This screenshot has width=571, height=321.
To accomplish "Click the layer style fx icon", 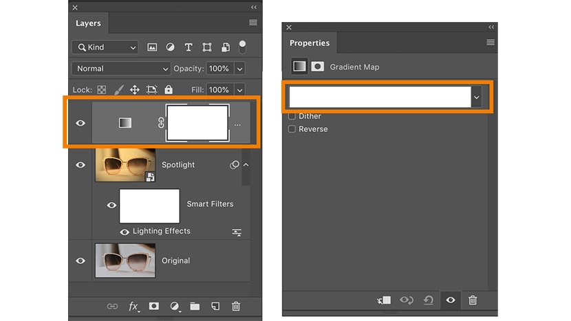I will click(x=133, y=307).
